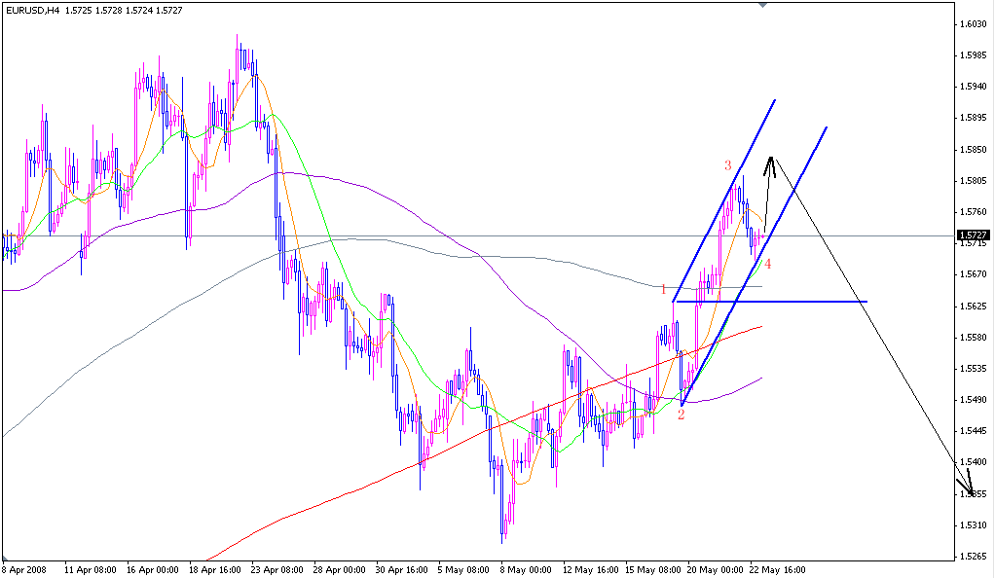Click the 8 Apr 2008 date label
This screenshot has height=578, width=995.
coord(24,570)
